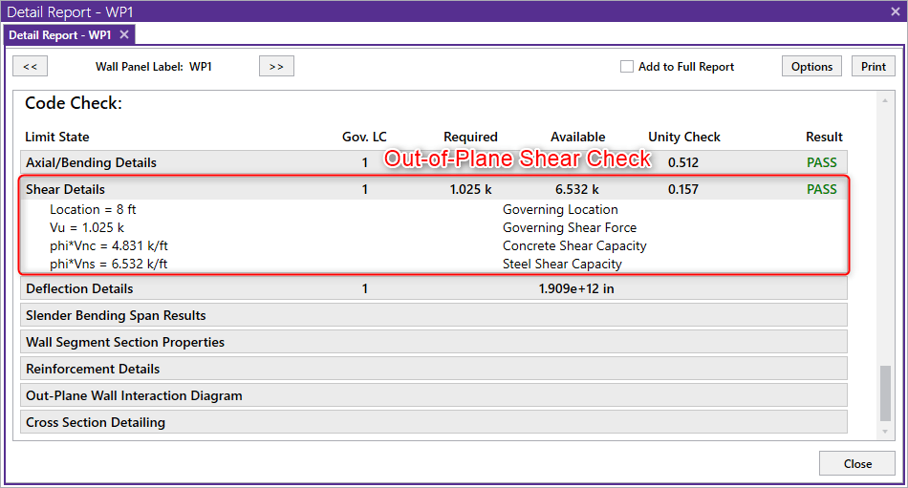908x488 pixels.
Task: Expand Slender Bending Span Results section
Action: coord(116,315)
